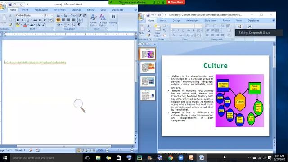Image resolution: width=288 pixels, height=162 pixels.
Task: Toggle Italic in the Word ribbon
Action: click(22, 20)
